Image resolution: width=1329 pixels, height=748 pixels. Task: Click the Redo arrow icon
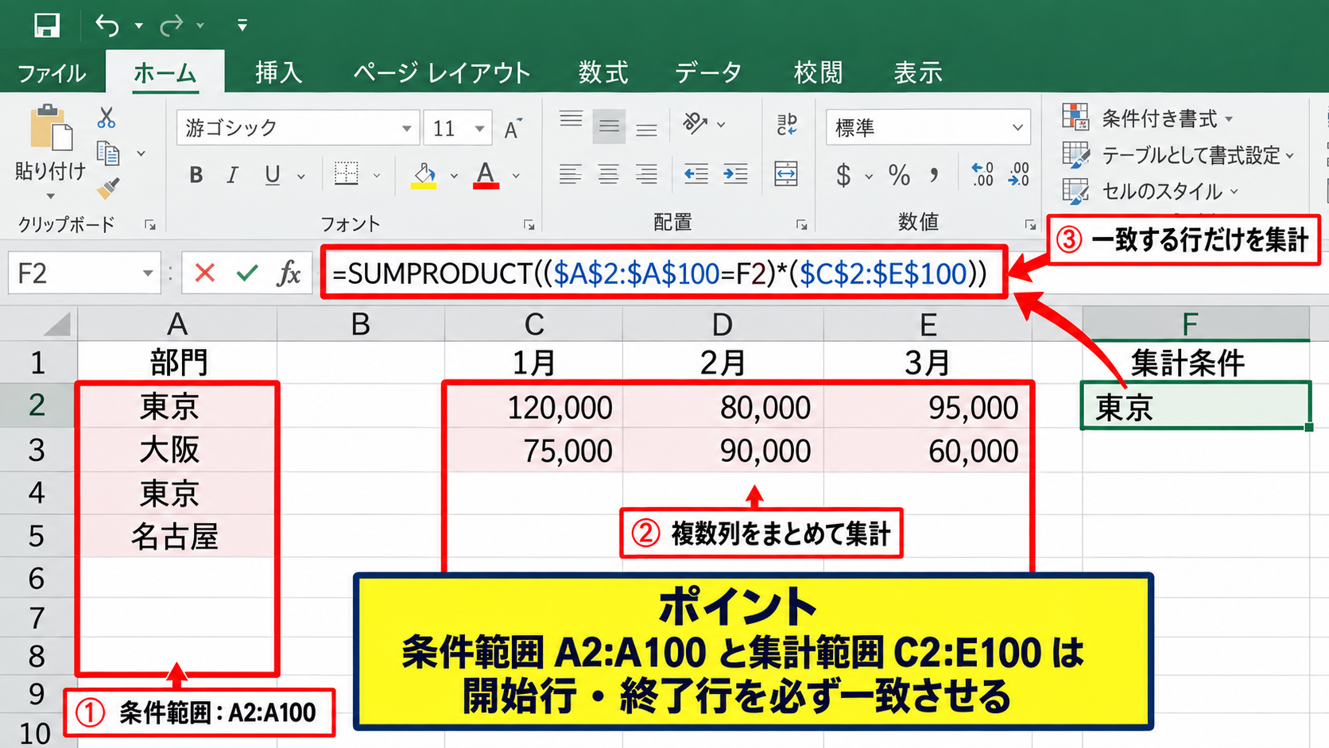pyautogui.click(x=171, y=26)
